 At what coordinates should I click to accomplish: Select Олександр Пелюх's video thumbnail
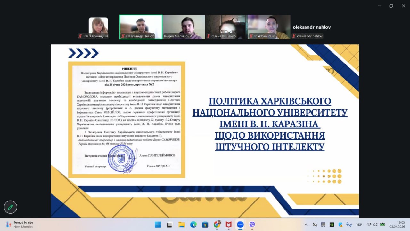tap(141, 27)
